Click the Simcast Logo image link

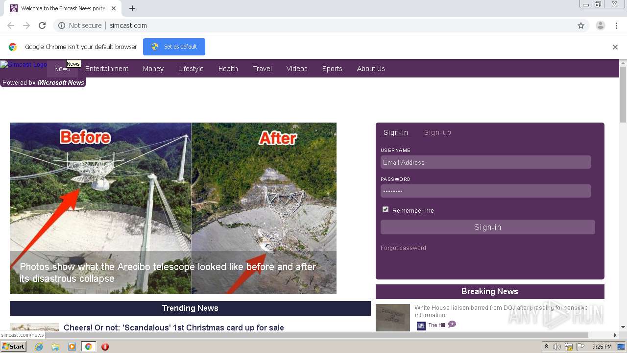point(24,65)
